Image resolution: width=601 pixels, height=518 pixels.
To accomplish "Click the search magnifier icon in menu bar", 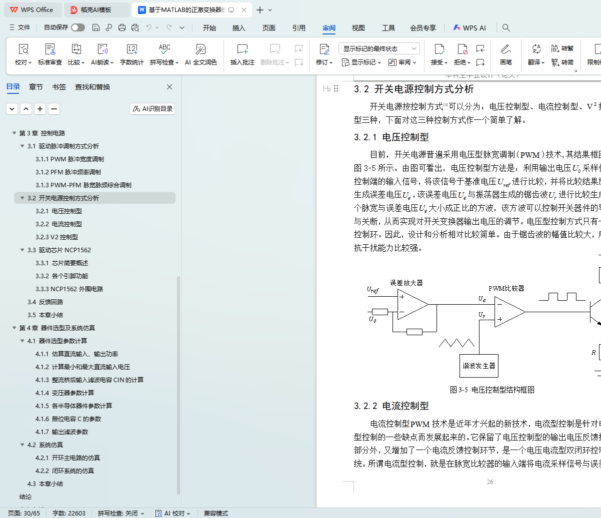I will coord(506,27).
